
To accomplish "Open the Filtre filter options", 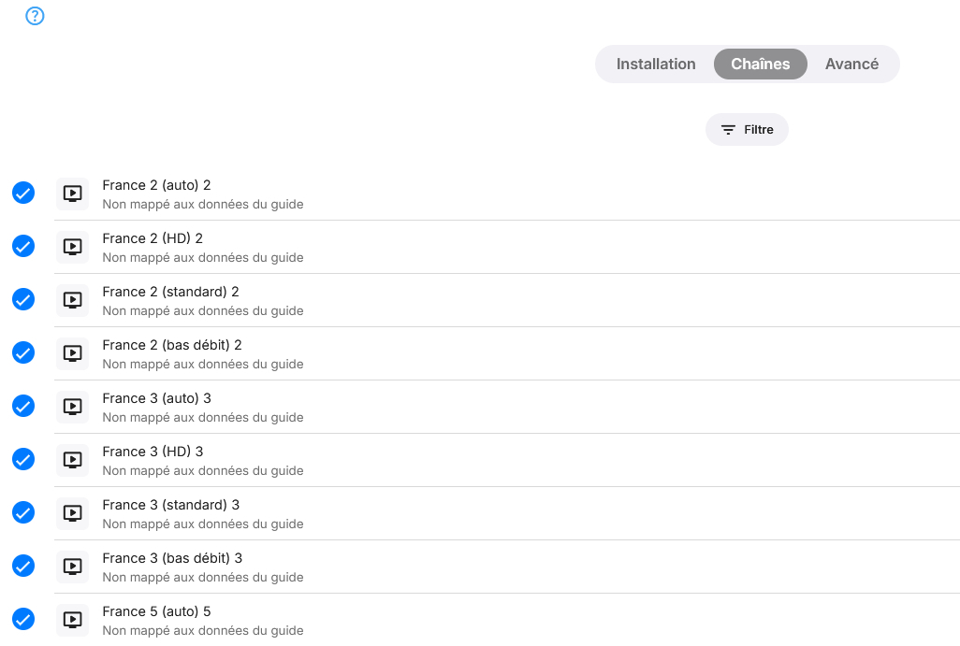I will tap(747, 130).
